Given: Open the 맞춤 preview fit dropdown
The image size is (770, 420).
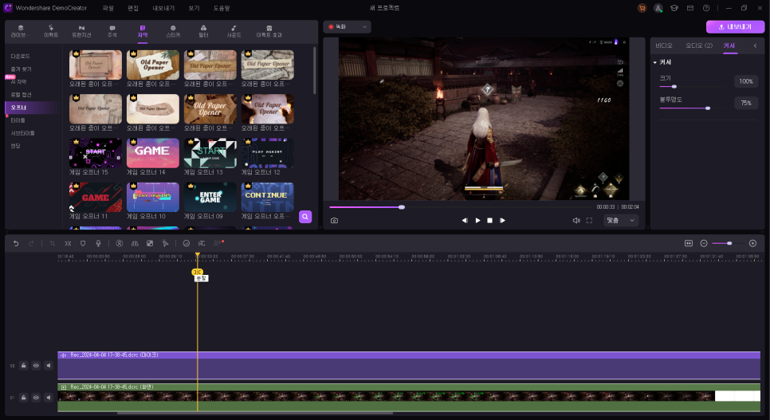Looking at the screenshot, I should pyautogui.click(x=621, y=221).
